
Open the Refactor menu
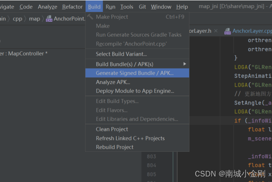[x=72, y=7]
